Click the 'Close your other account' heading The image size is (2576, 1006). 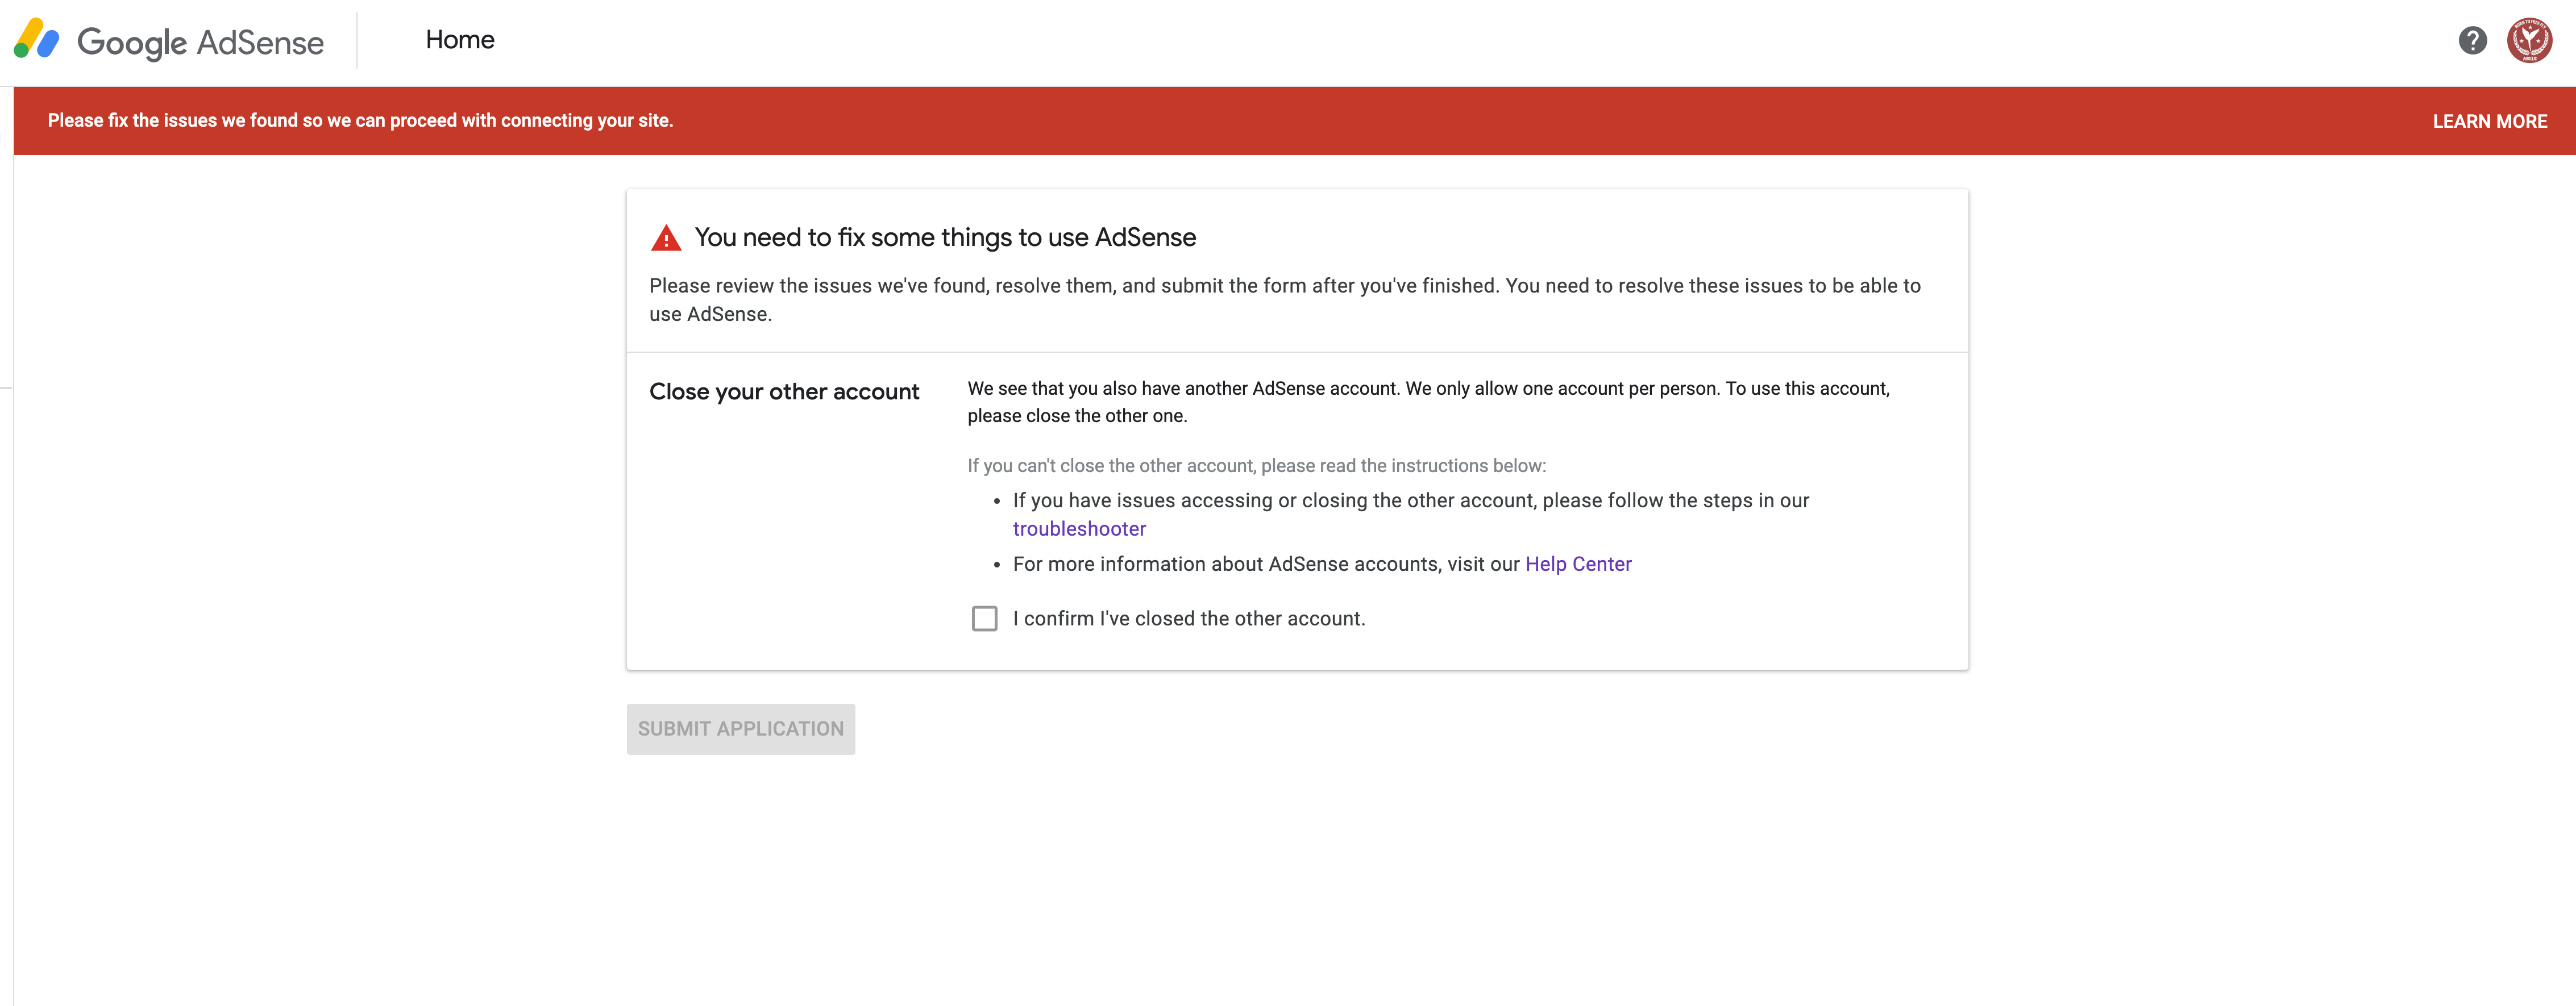(784, 391)
